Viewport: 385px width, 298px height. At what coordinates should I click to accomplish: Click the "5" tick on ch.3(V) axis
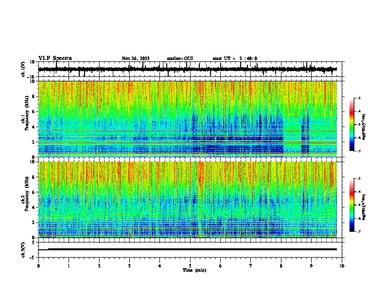(34, 242)
